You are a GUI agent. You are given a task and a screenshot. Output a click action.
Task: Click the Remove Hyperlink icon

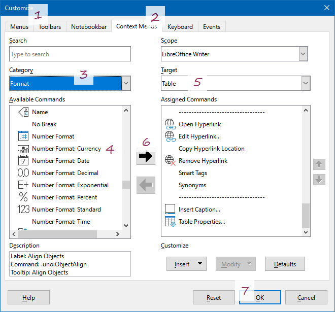pos(170,161)
